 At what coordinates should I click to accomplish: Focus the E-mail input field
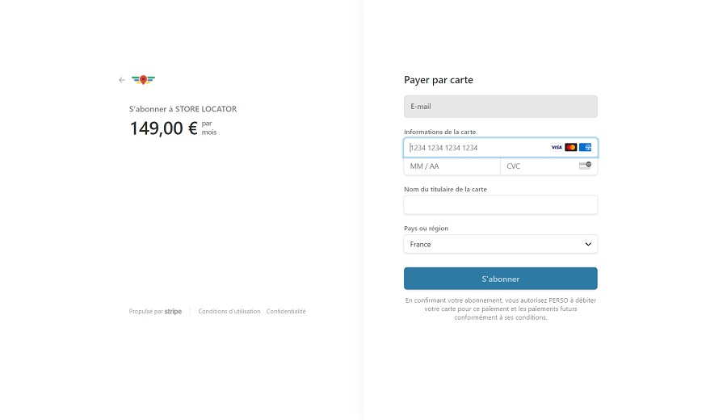point(500,107)
